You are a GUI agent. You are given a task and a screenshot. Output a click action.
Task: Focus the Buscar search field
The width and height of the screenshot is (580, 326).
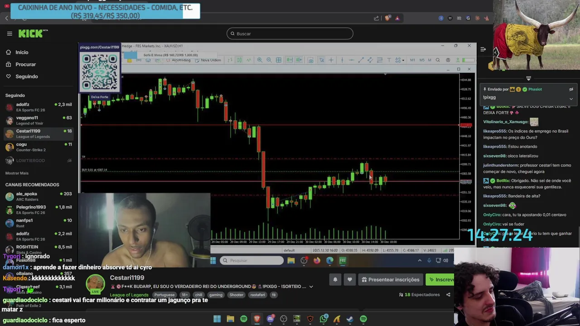pyautogui.click(x=290, y=34)
